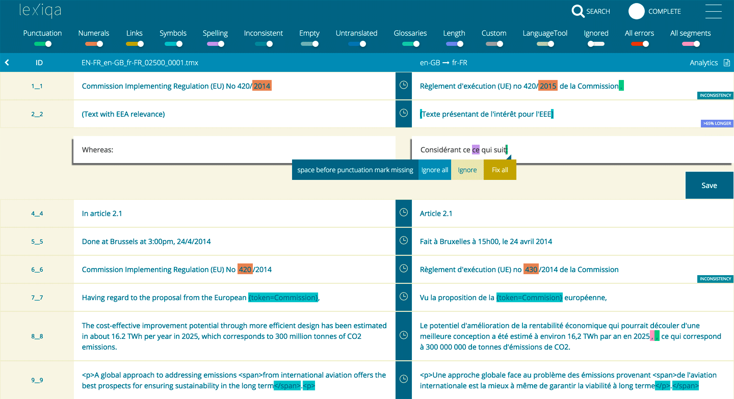Screen dimensions: 734x399
Task: Toggle the Punctuation filter switch
Action: pyautogui.click(x=43, y=44)
